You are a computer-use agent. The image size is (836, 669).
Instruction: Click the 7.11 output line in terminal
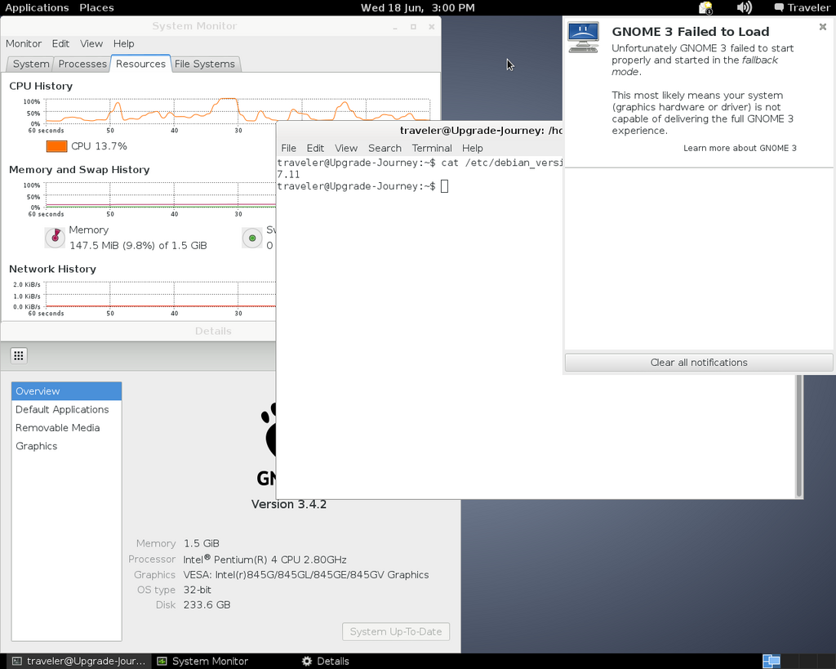[x=288, y=175]
